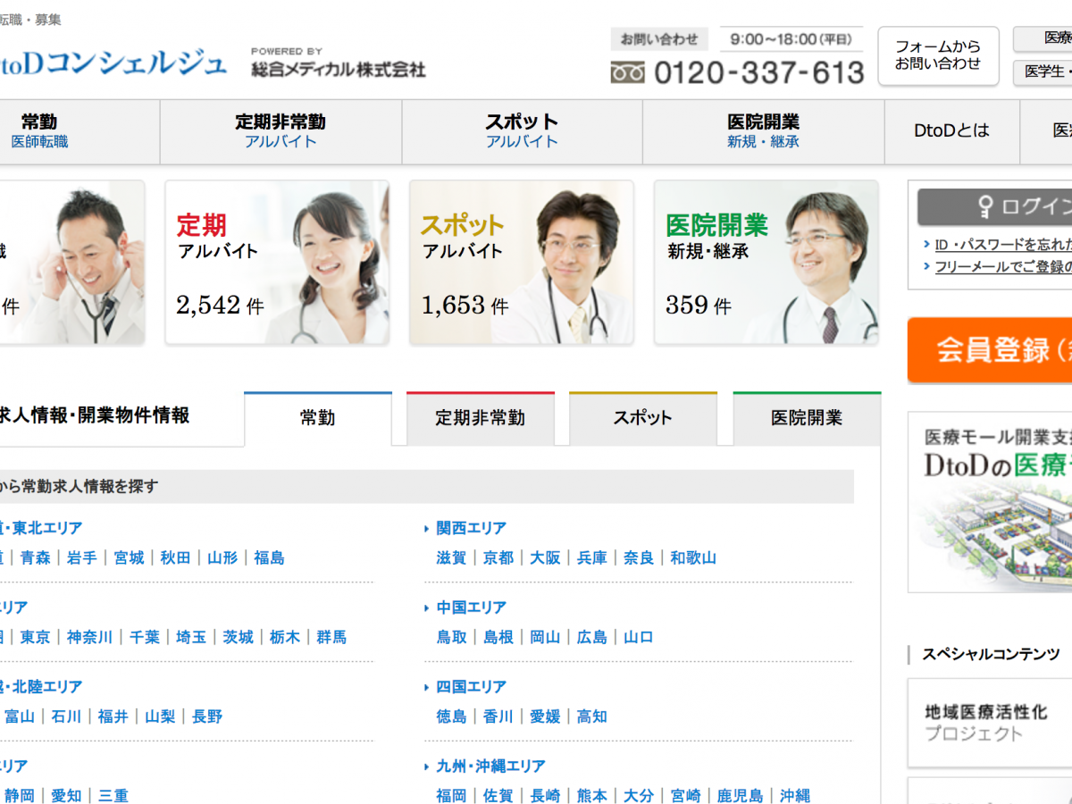Expand the 関西エリア arrow link

tap(427, 529)
